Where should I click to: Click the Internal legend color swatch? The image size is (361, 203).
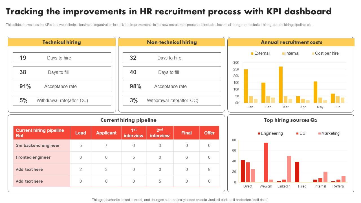[283, 53]
